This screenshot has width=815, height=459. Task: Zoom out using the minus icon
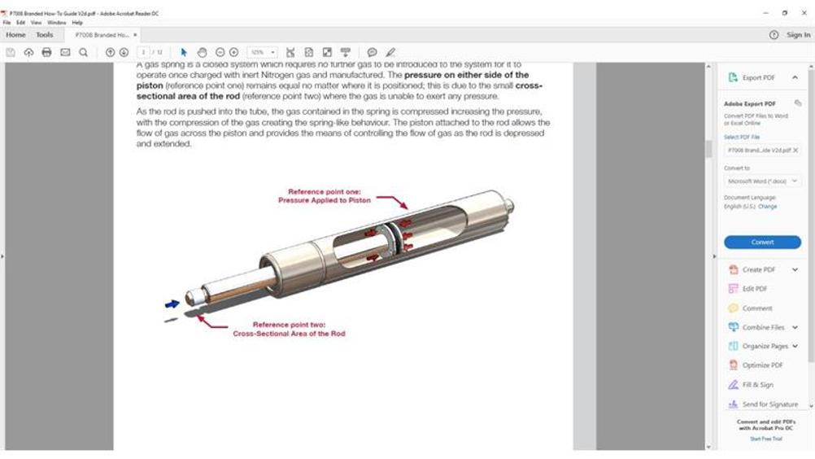220,53
